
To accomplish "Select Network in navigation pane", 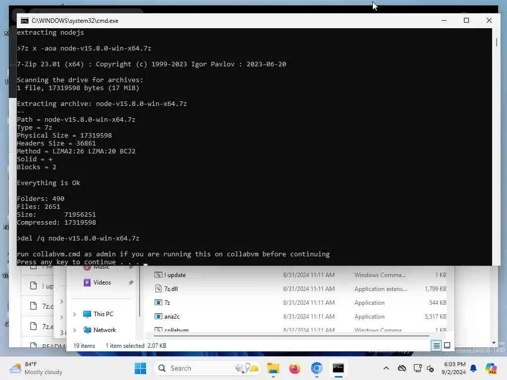I will click(104, 330).
